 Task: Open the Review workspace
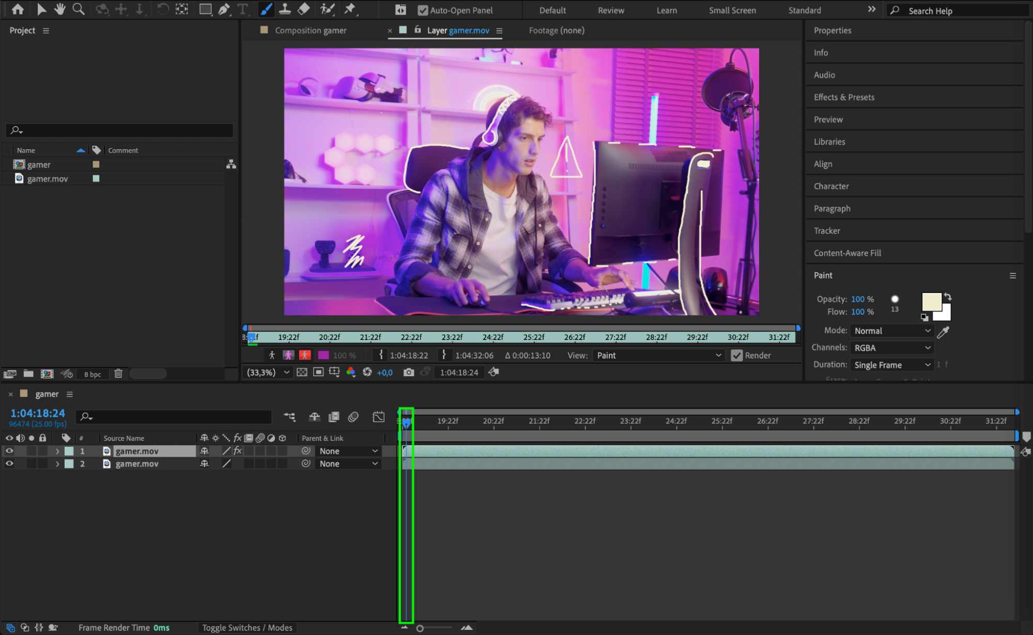point(611,10)
